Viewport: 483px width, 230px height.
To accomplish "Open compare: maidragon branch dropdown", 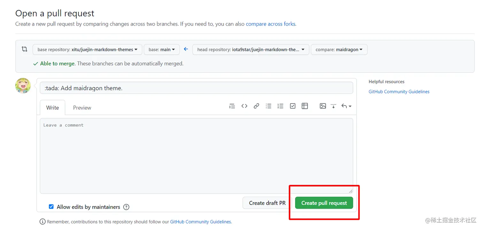I will [x=339, y=50].
